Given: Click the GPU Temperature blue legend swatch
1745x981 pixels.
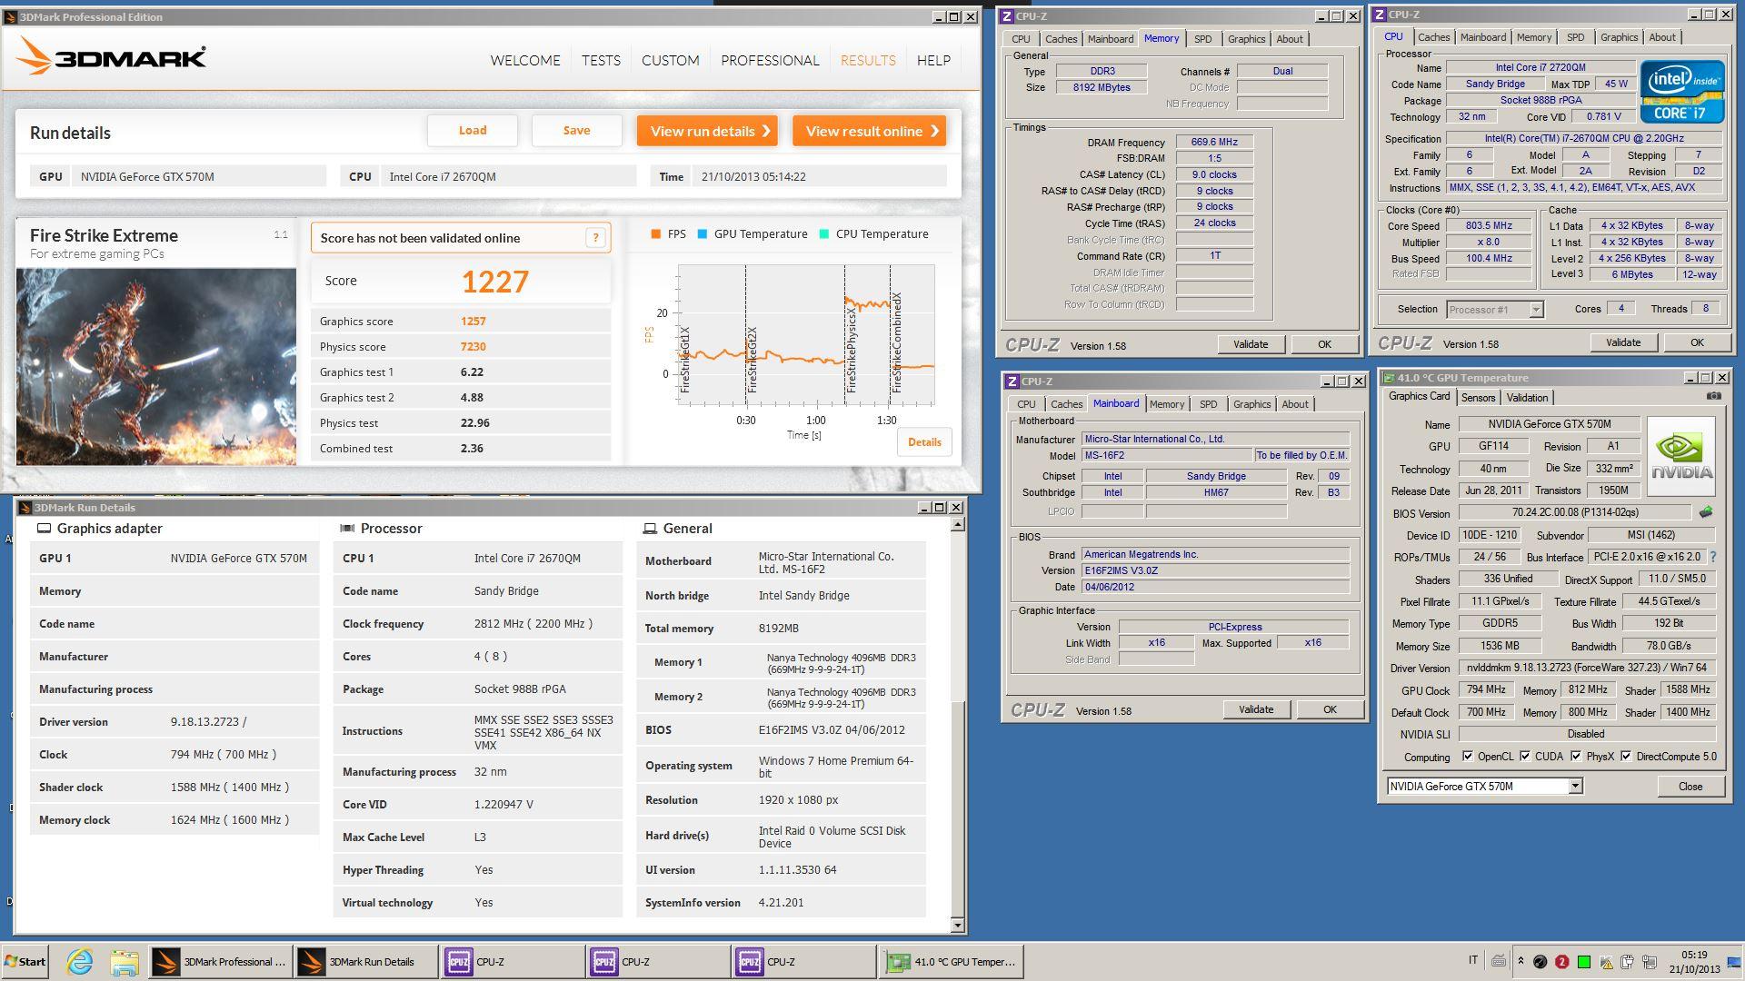Looking at the screenshot, I should click(703, 234).
